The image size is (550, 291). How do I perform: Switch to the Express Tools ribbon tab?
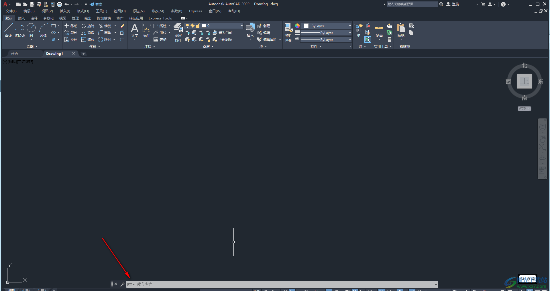[x=160, y=18]
